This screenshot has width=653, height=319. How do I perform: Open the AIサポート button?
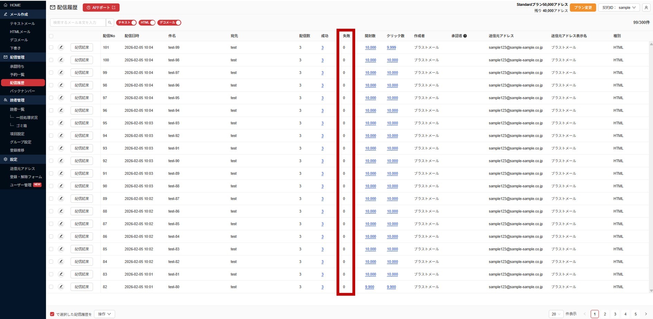101,8
